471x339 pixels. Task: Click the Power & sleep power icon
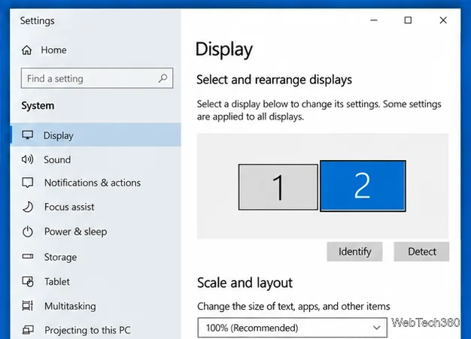coord(28,232)
